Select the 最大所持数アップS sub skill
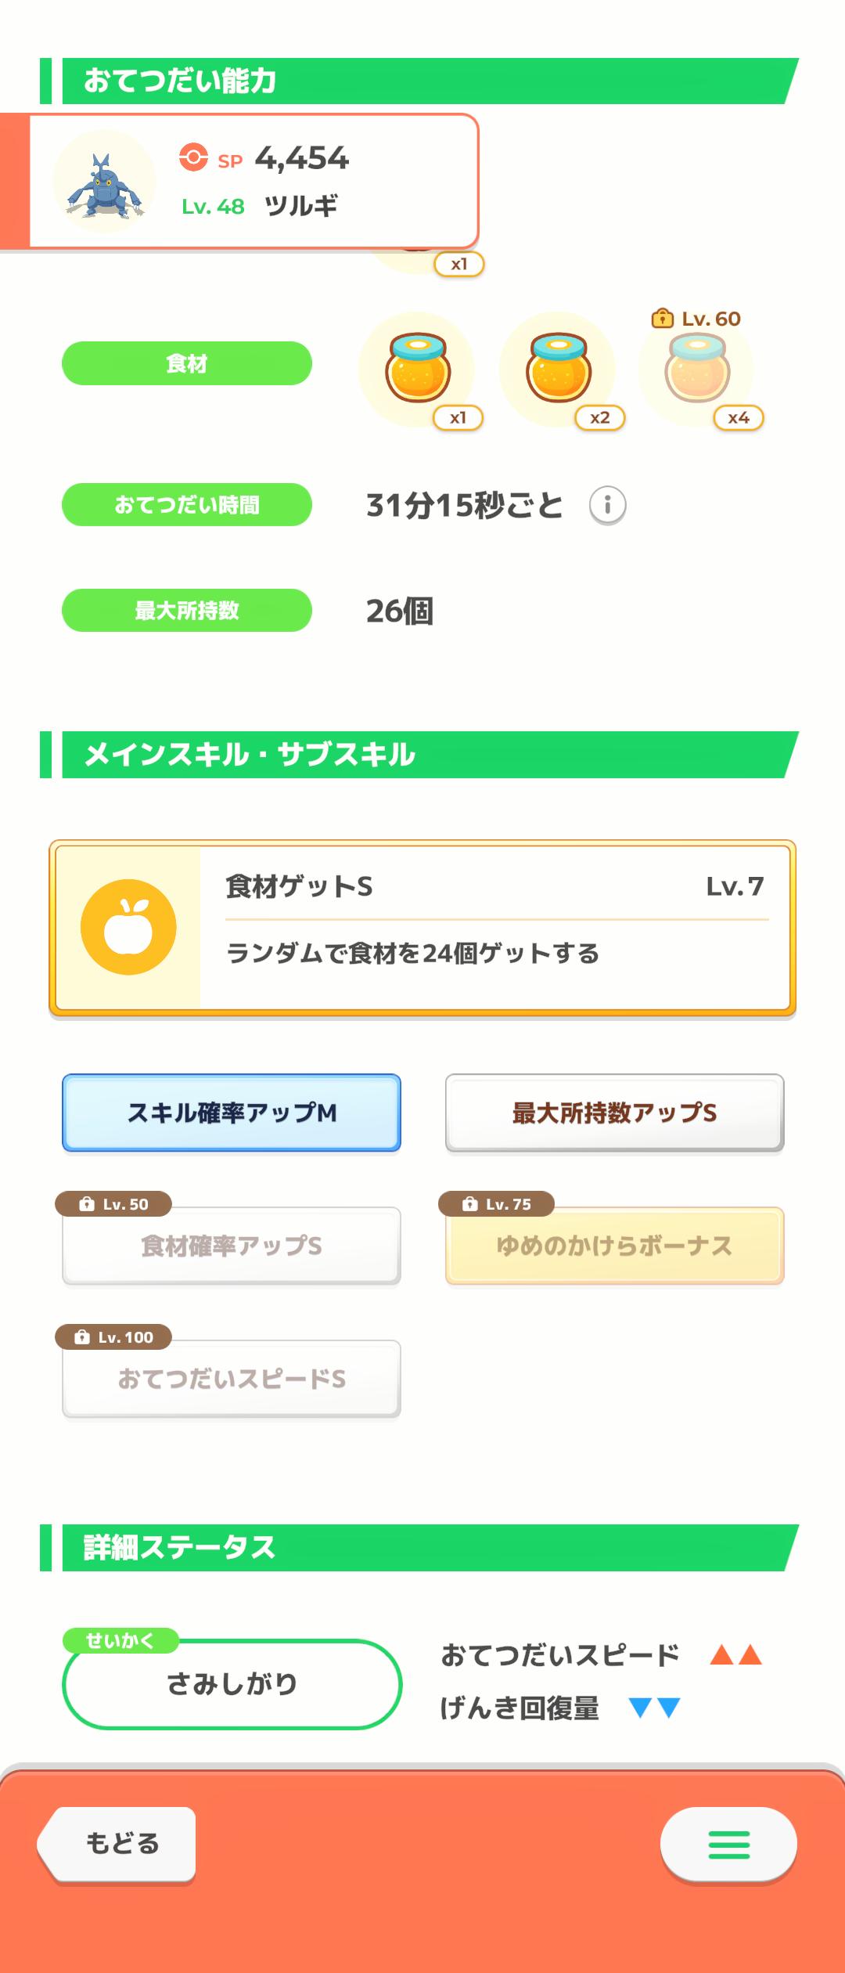The image size is (845, 1973). pos(614,1113)
